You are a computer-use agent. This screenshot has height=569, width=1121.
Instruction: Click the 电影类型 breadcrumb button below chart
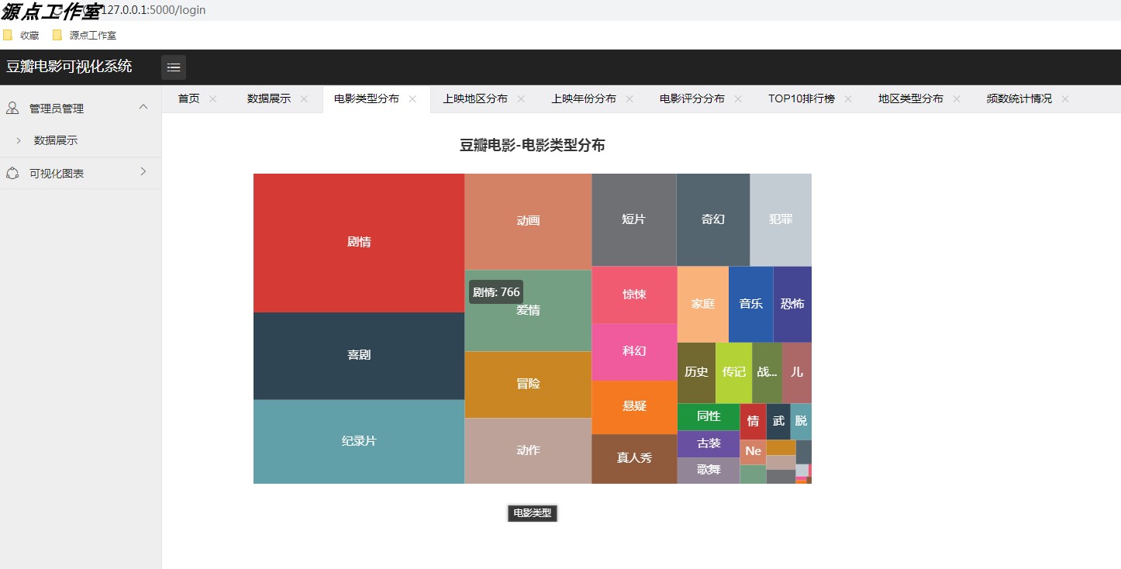[533, 513]
